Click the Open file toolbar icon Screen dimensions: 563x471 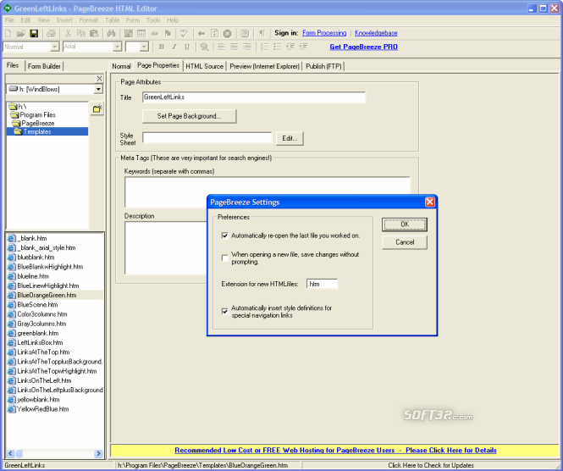(21, 33)
